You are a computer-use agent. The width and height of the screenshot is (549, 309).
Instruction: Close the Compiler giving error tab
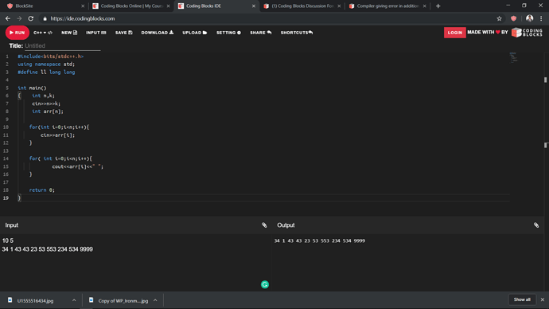tap(424, 6)
